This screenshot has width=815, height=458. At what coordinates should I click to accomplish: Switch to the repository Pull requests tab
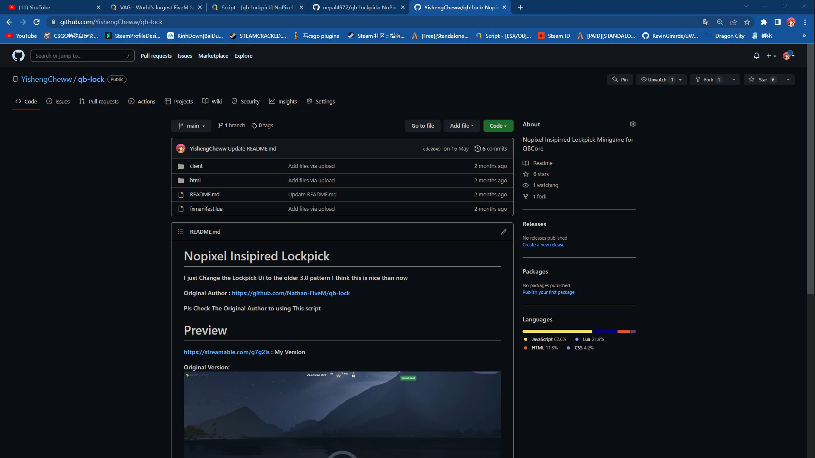(x=99, y=101)
